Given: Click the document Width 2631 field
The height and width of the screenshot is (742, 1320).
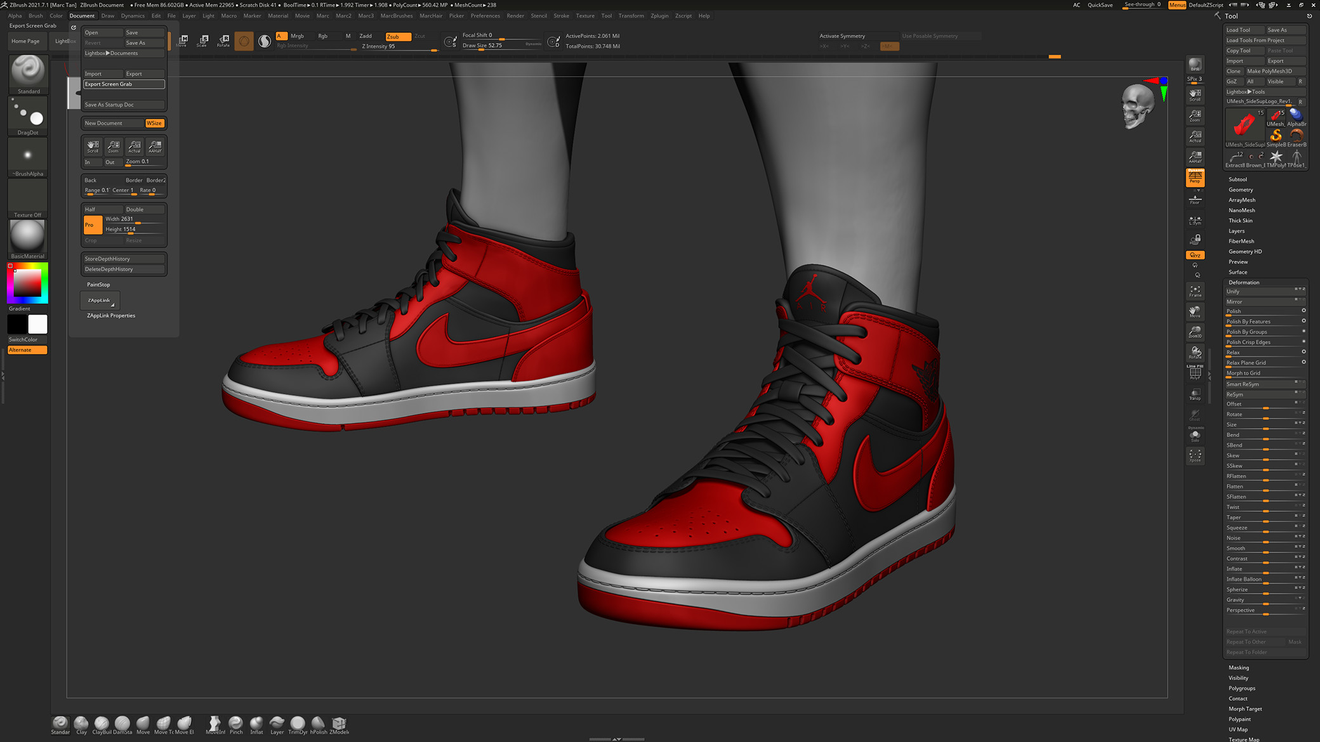Looking at the screenshot, I should [134, 219].
